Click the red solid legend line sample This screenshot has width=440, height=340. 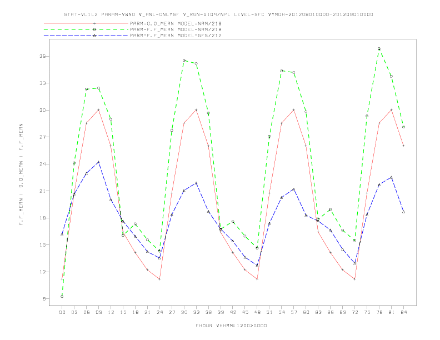86,23
